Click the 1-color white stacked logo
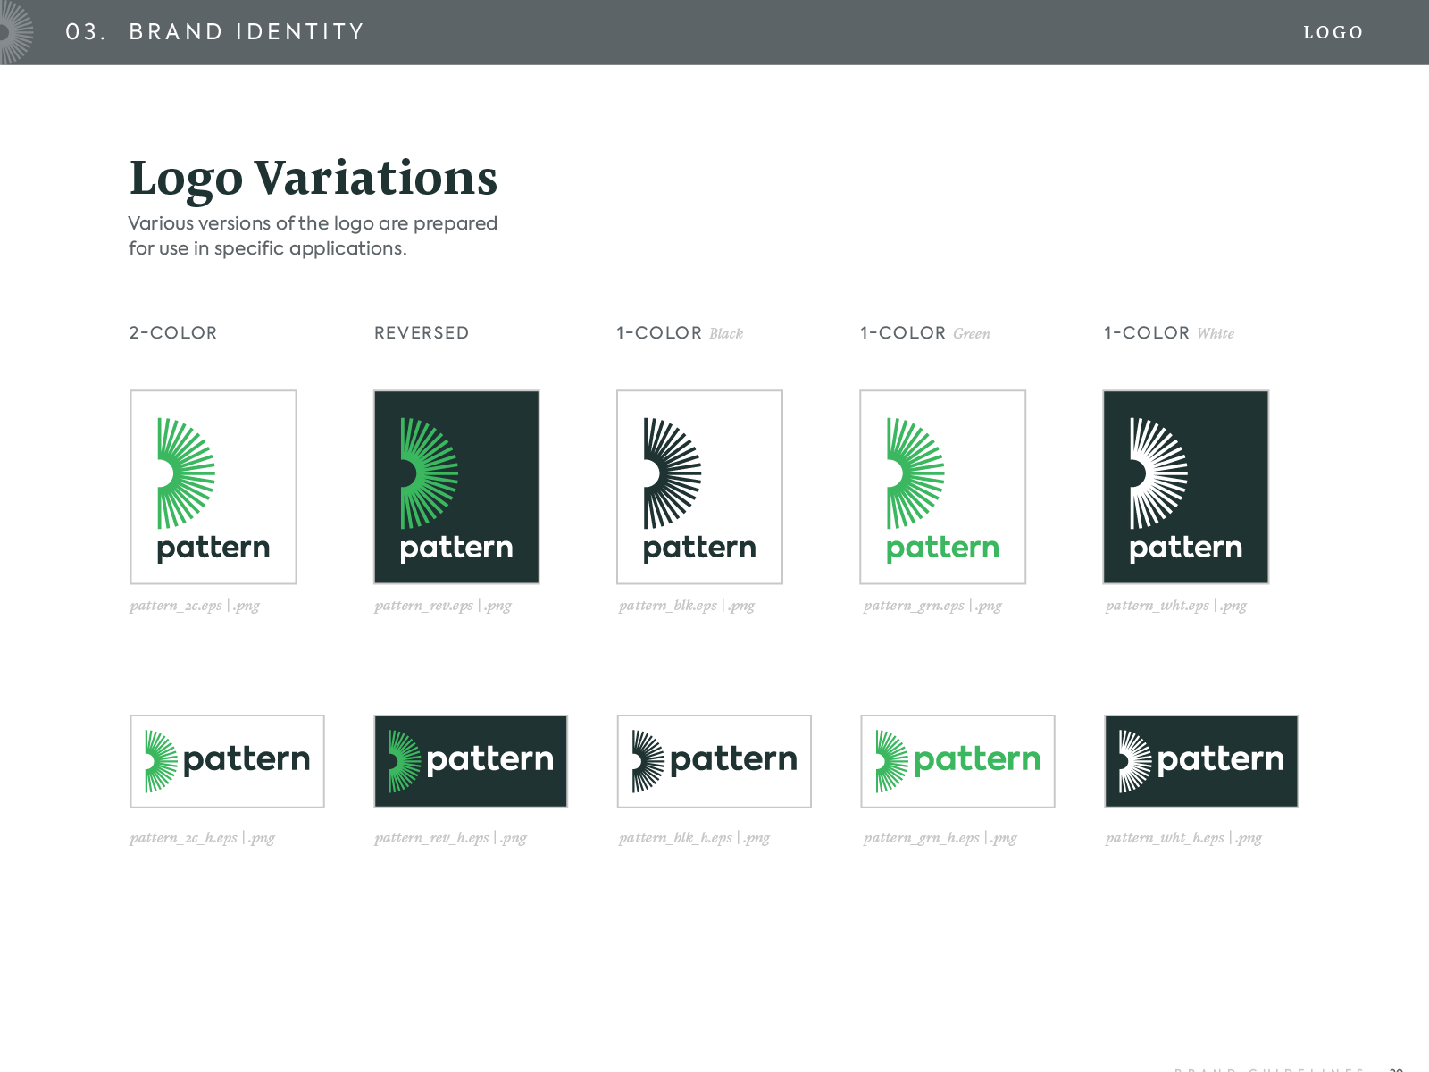1429x1072 pixels. point(1185,487)
